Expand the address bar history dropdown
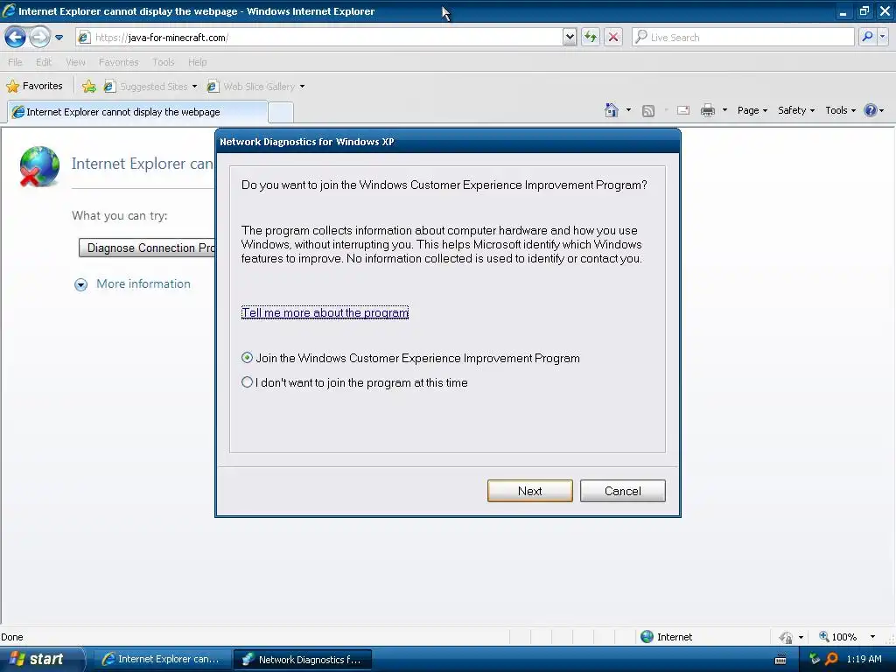 coord(569,38)
